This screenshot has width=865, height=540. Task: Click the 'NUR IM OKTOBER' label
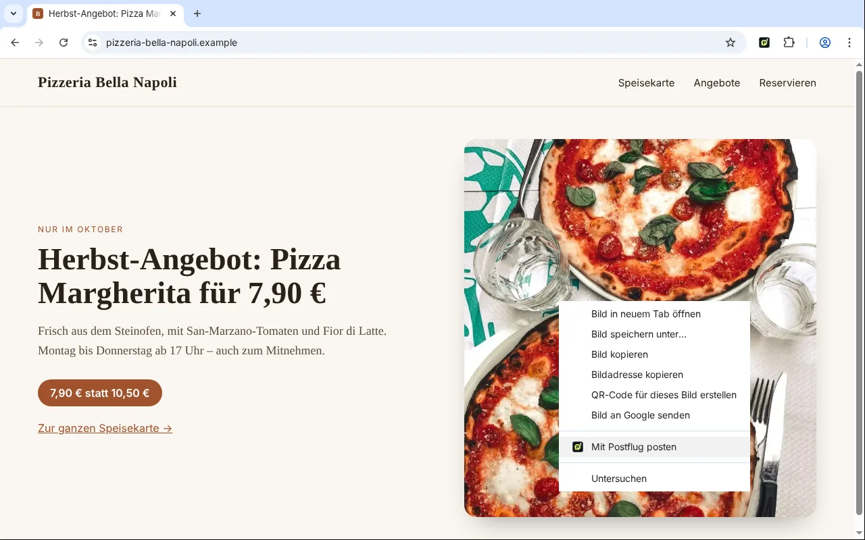[x=80, y=230]
